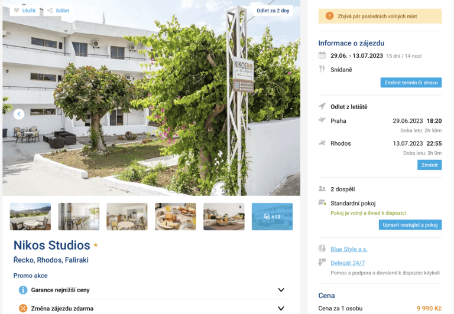Click the Sdílet share link
454x314 pixels.
62,11
